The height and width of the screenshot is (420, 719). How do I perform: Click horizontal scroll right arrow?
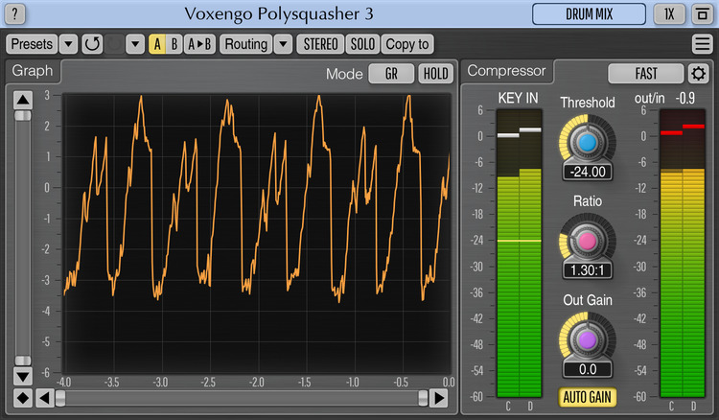point(438,398)
